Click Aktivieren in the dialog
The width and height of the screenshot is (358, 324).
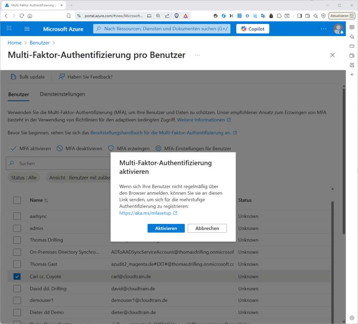pos(166,228)
